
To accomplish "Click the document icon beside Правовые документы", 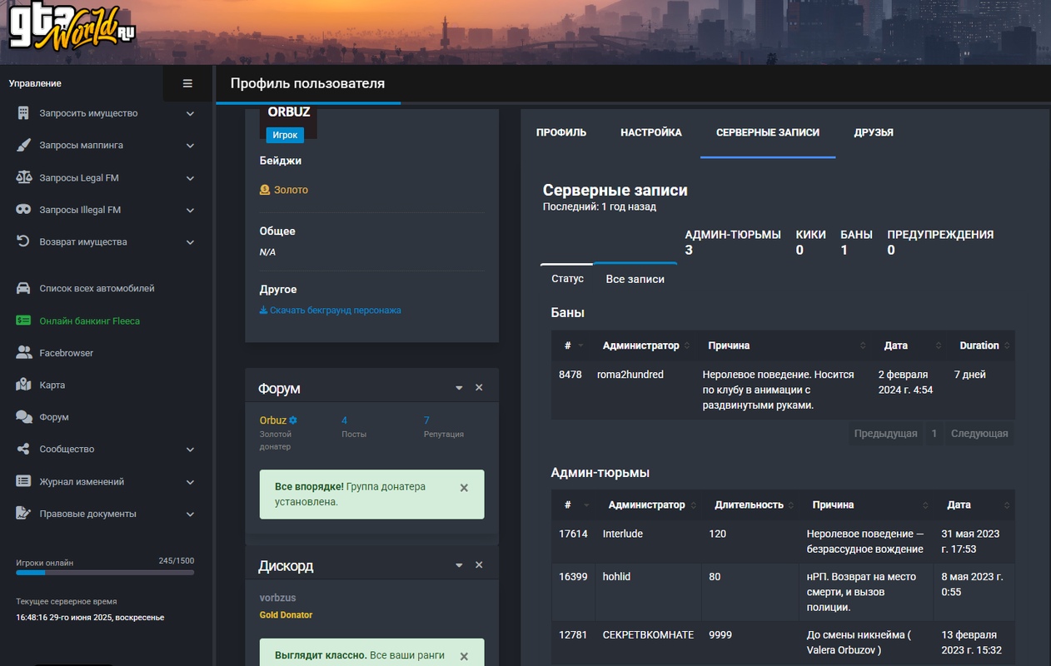I will point(23,514).
